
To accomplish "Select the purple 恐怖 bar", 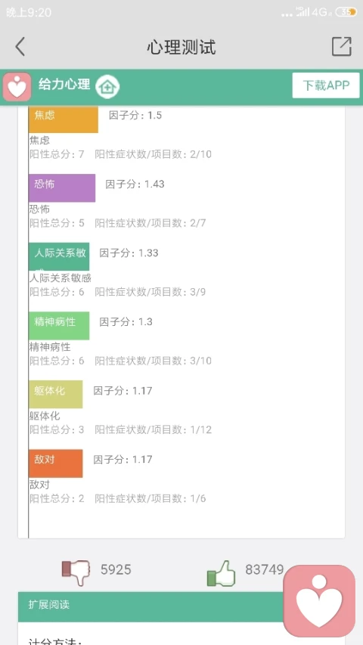I will pos(62,188).
